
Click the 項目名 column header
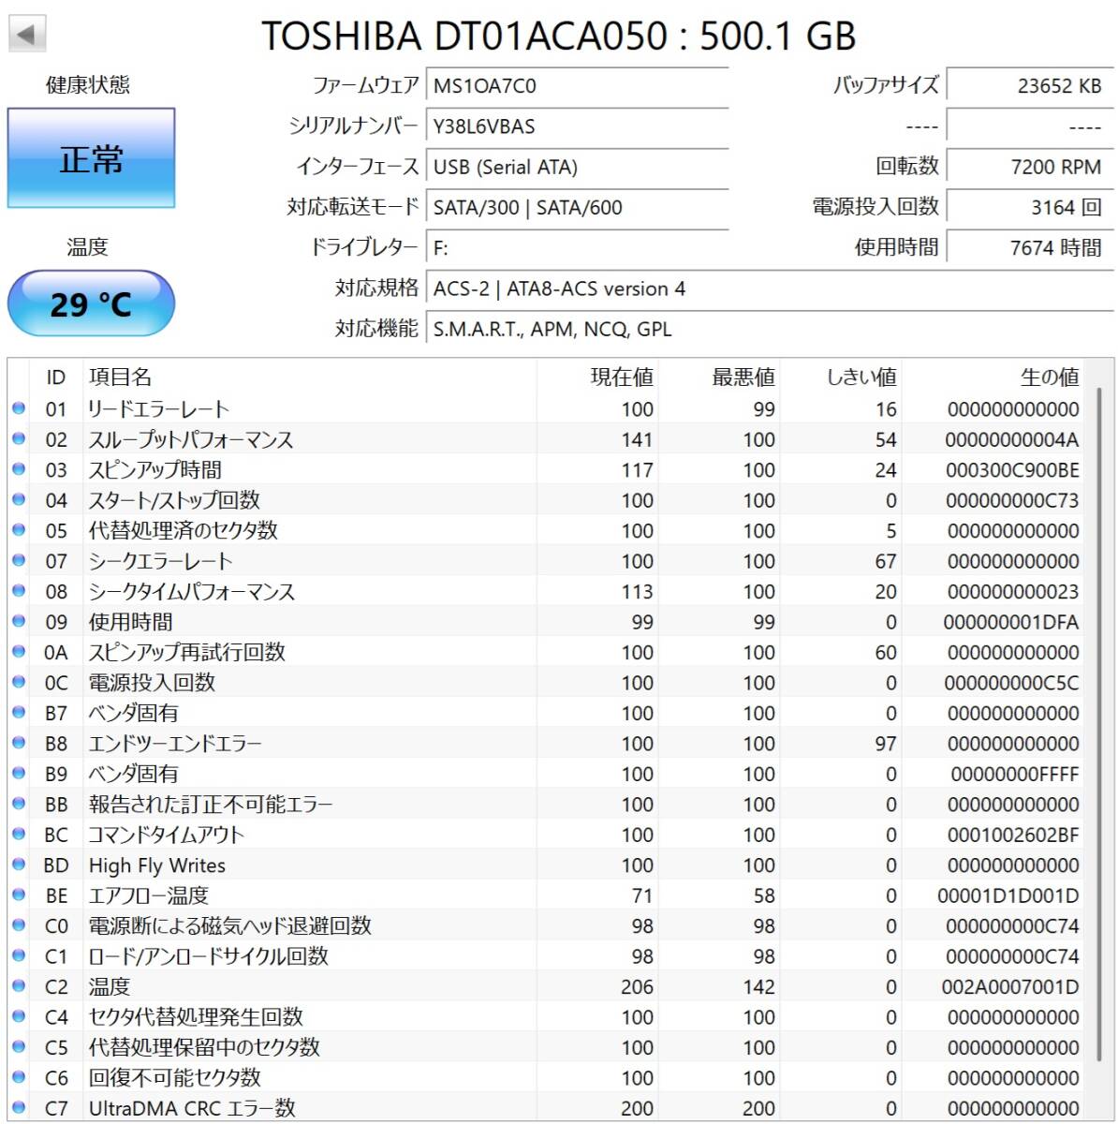(x=309, y=377)
